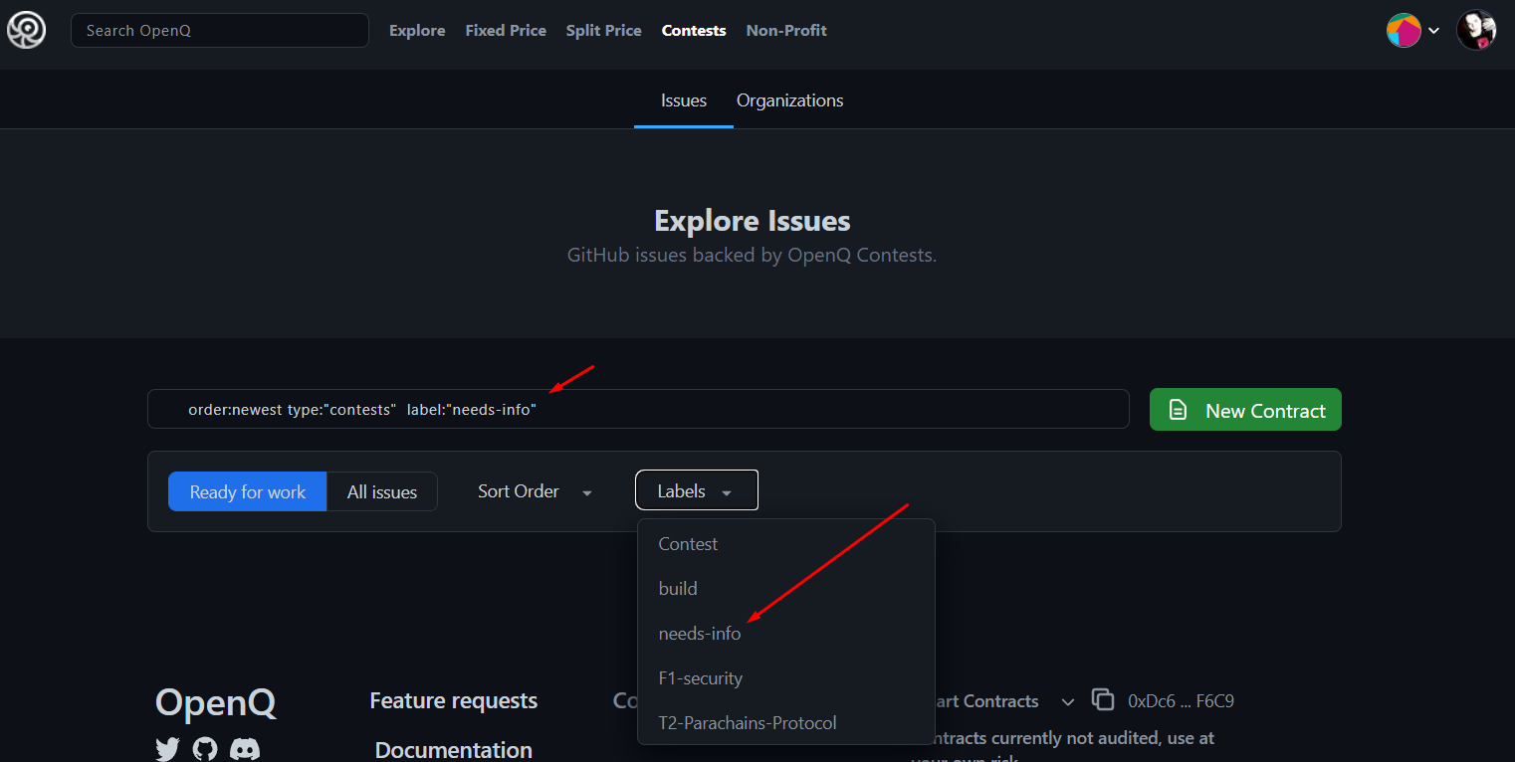The height and width of the screenshot is (762, 1515).
Task: Click the OpenQ logo in the top left
Action: coord(26,30)
